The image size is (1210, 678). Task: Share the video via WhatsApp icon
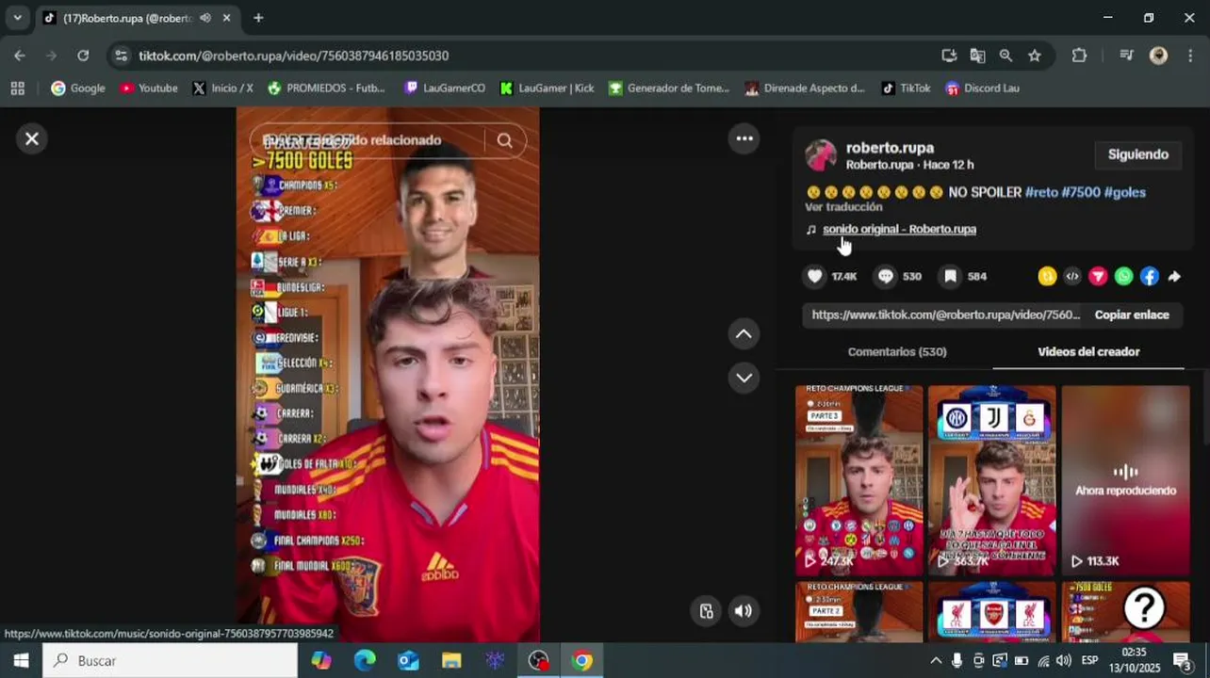coord(1123,276)
